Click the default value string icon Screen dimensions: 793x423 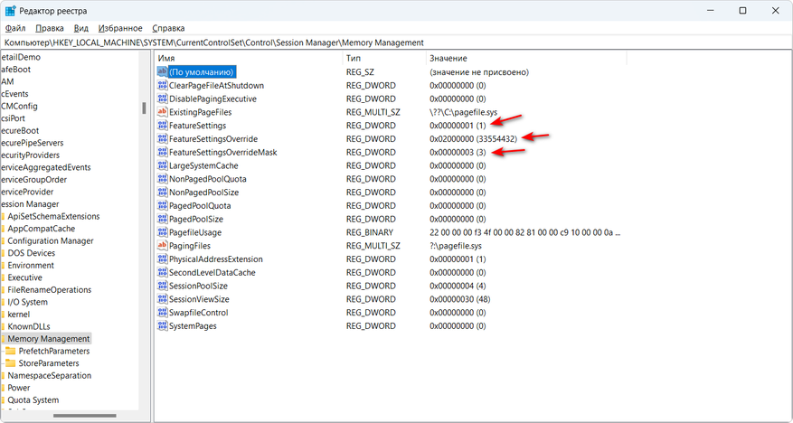tap(163, 71)
